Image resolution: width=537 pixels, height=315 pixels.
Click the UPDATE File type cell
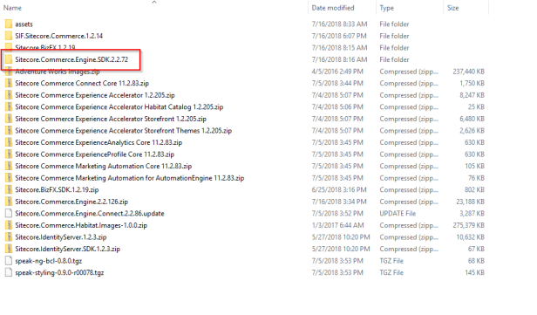coord(398,213)
